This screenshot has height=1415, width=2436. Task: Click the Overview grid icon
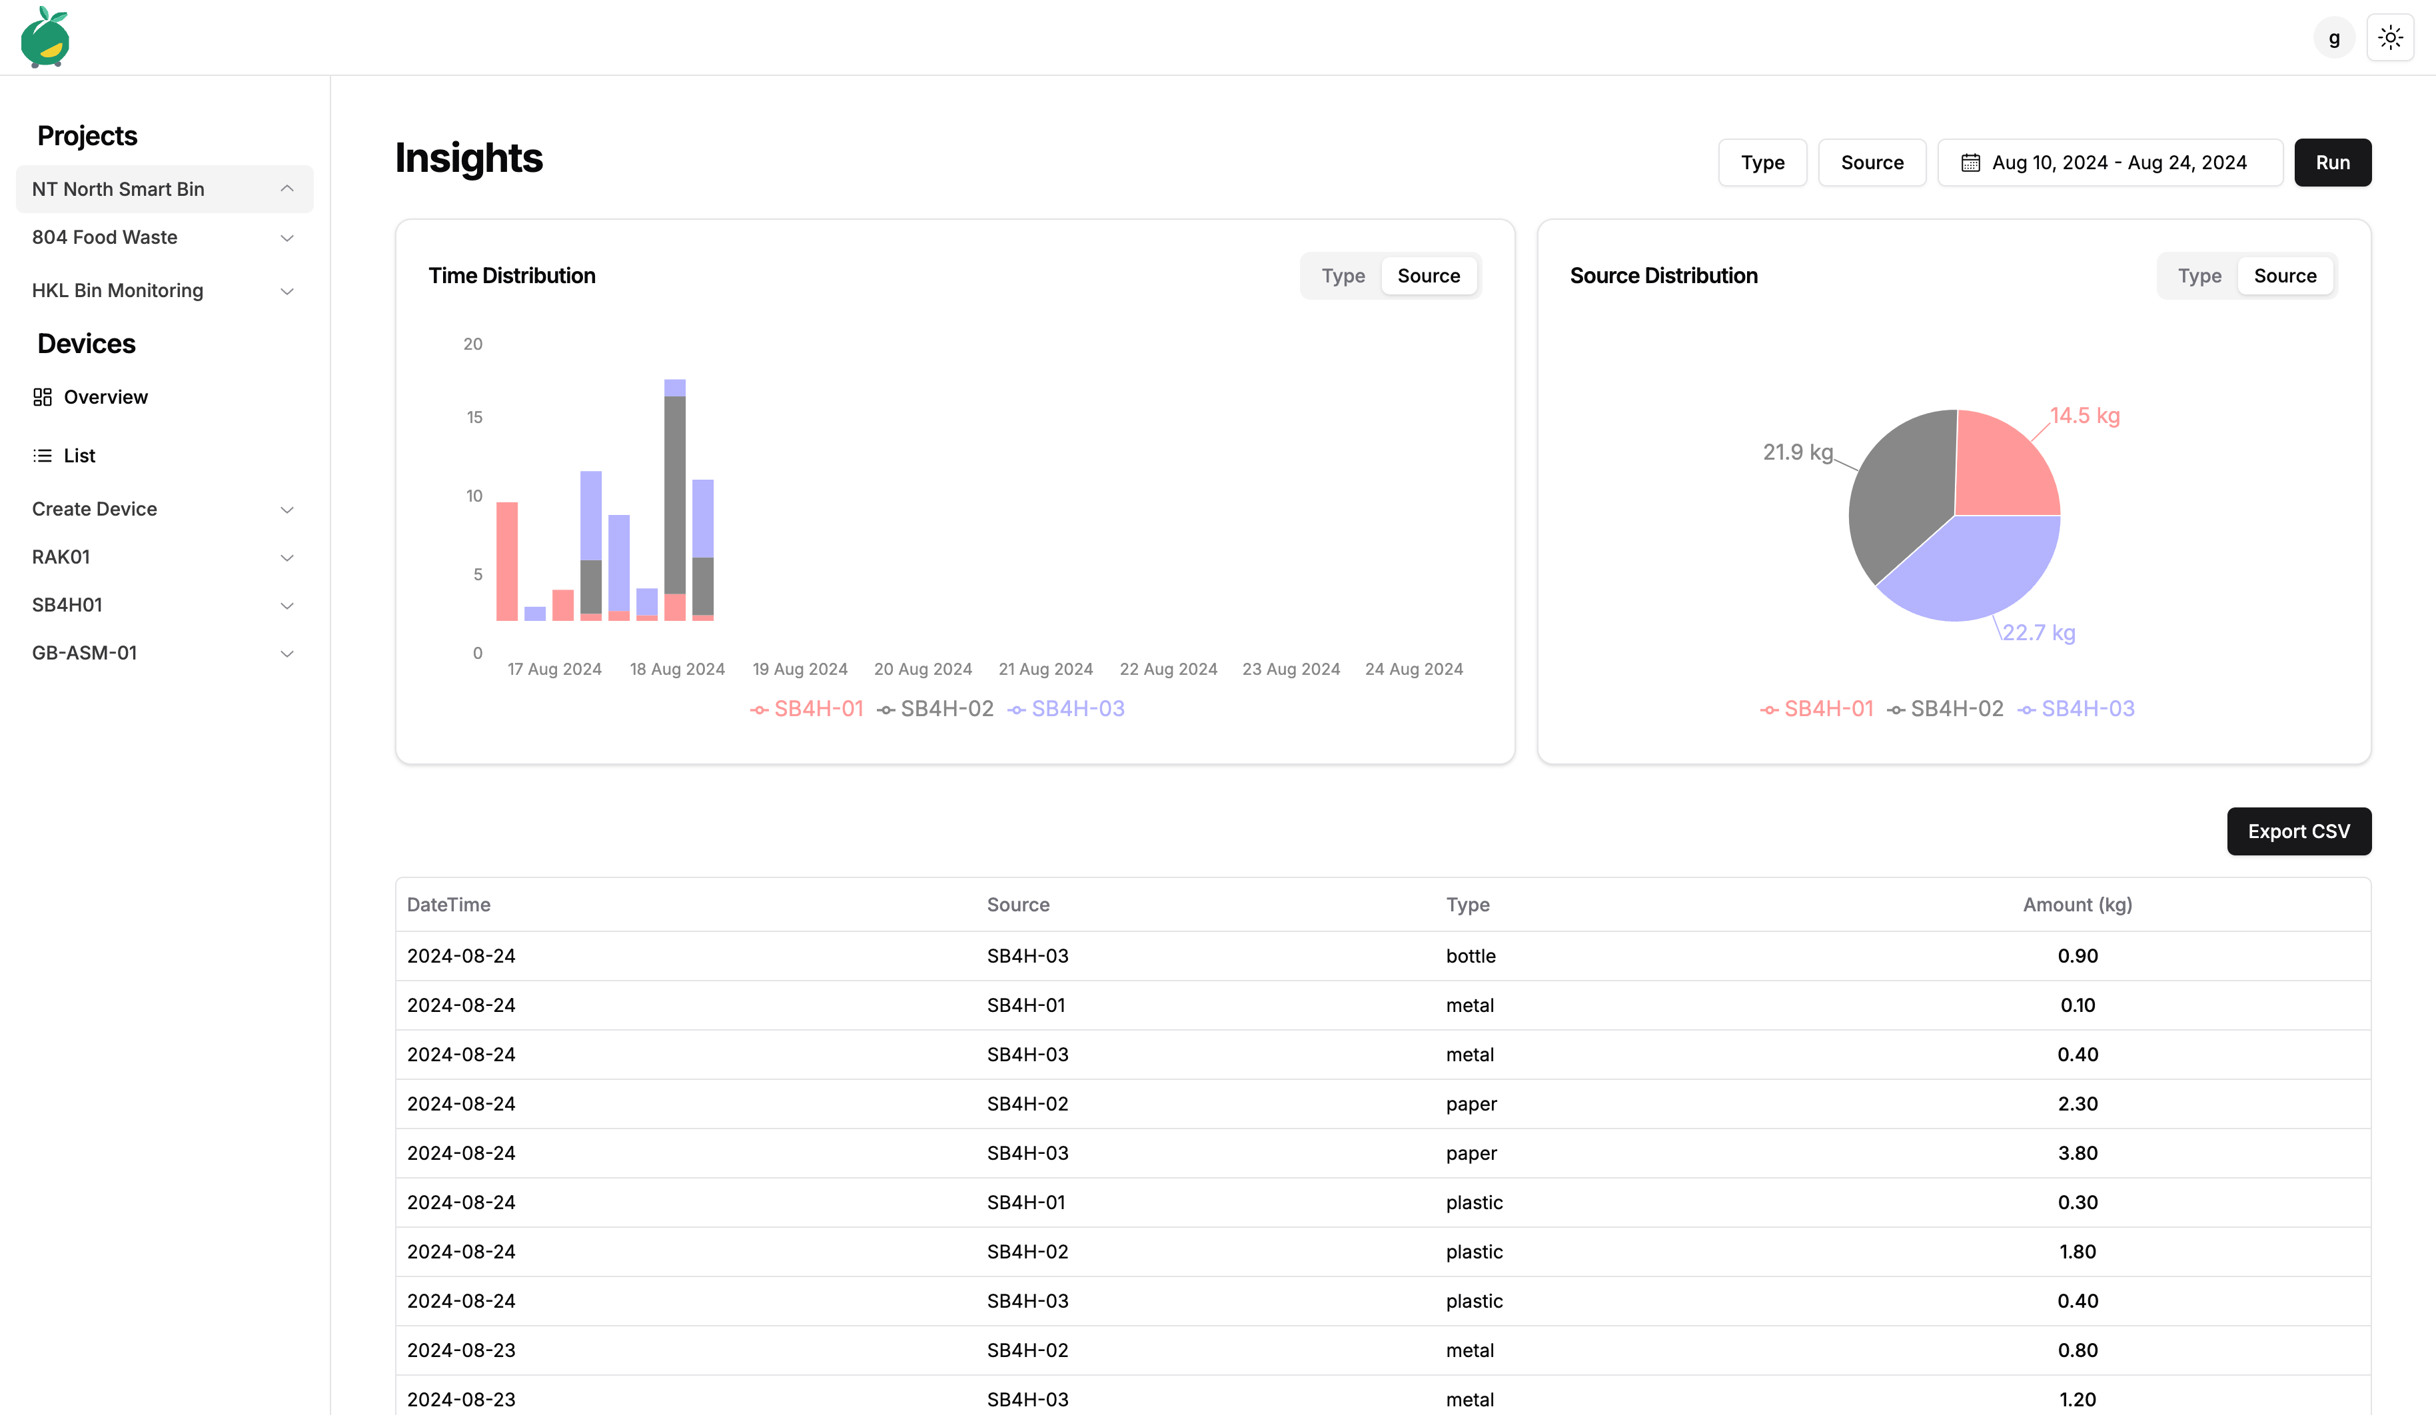tap(43, 397)
